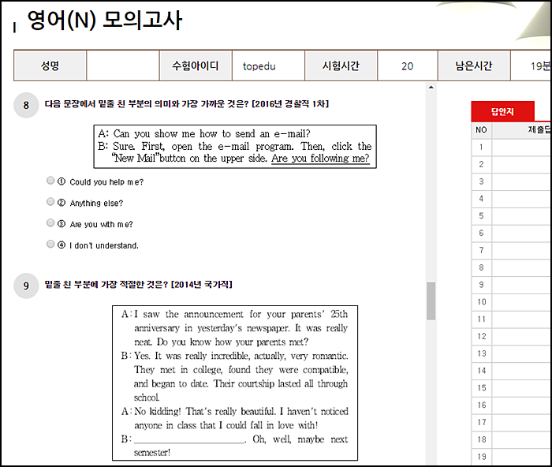Click answer sheet row number 9

(x=481, y=285)
